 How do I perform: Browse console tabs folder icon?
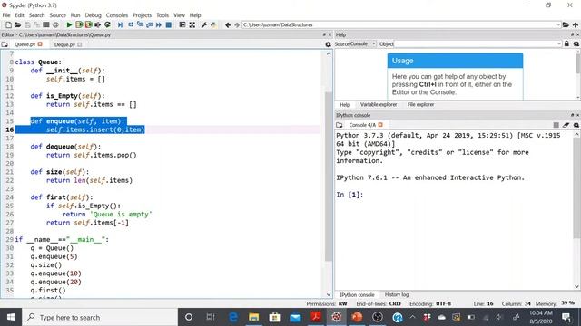coord(339,125)
